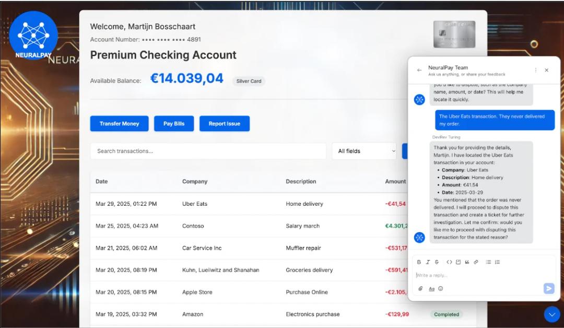The width and height of the screenshot is (564, 328).
Task: Select the Car Service Inc cell
Action: click(x=202, y=248)
